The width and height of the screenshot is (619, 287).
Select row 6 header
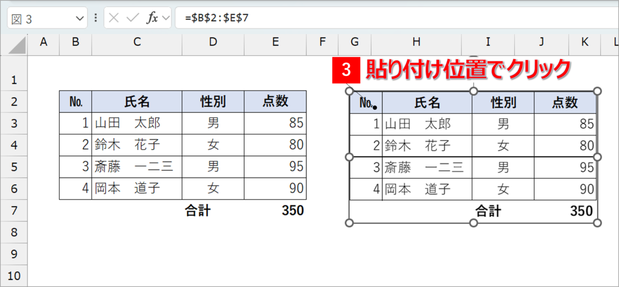13,189
